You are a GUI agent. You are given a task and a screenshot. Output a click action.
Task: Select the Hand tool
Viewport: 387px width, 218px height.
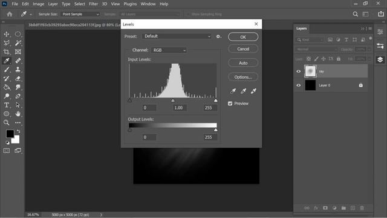tap(18, 114)
